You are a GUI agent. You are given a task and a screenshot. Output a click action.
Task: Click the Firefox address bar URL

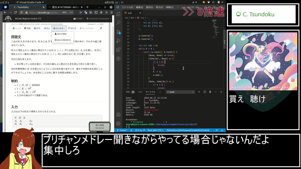[x=44, y=12]
